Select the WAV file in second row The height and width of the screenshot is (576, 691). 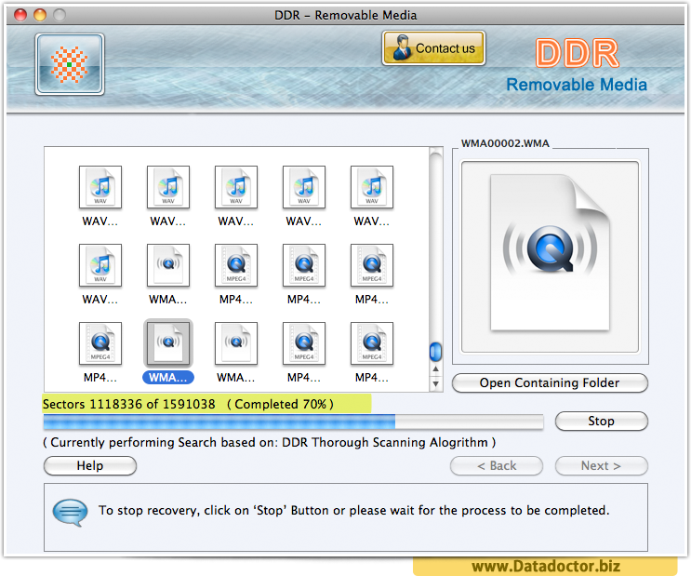tap(100, 265)
